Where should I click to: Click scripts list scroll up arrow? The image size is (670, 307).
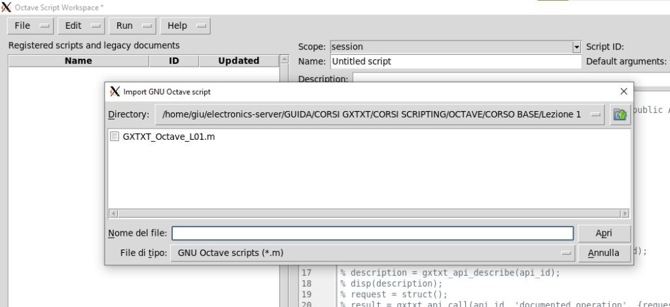[284, 59]
